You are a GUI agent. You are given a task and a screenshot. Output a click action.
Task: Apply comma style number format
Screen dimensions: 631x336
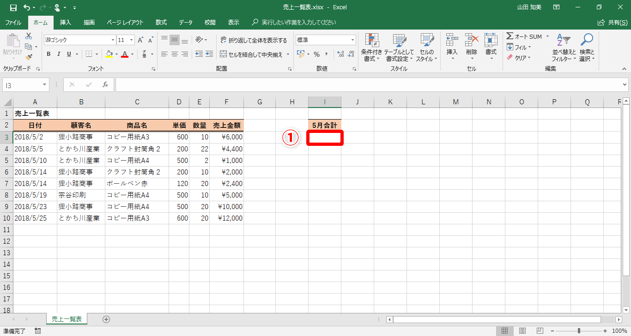click(x=327, y=54)
